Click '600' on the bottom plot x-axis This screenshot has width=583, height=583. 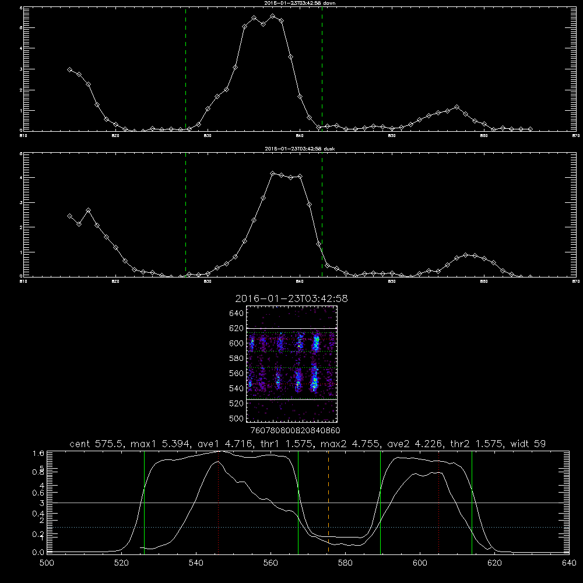(x=420, y=563)
